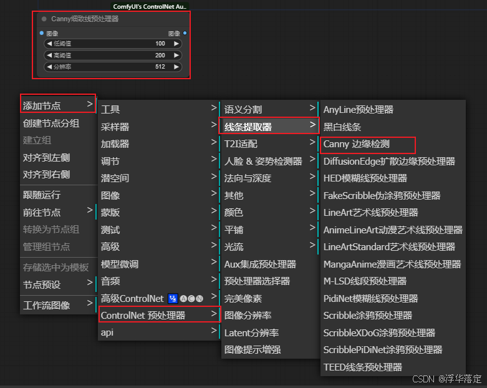Viewport: 487px width, 388px height.
Task: Expand the 前往节点 submenu
Action: 58,213
